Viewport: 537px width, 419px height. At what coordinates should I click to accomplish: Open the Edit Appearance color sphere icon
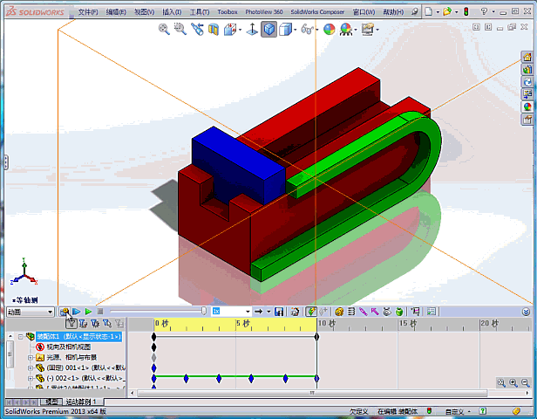coord(330,29)
